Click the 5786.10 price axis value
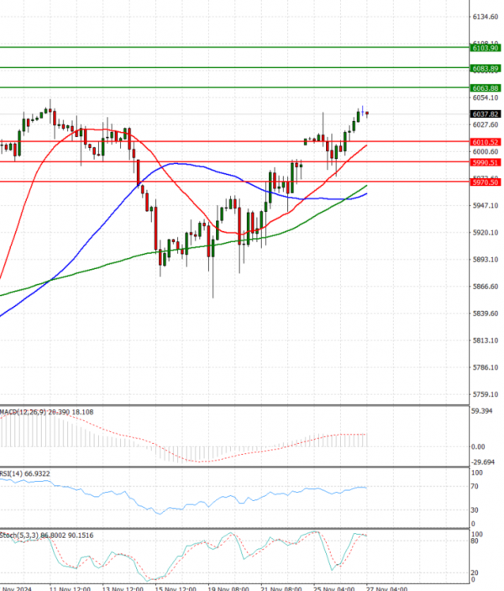This screenshot has height=591, width=504. point(486,367)
